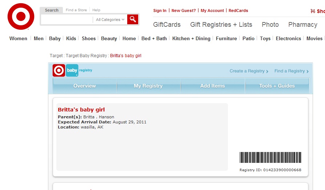The image size is (325, 190).
Task: Click the red magnifier search button
Action: click(x=133, y=20)
